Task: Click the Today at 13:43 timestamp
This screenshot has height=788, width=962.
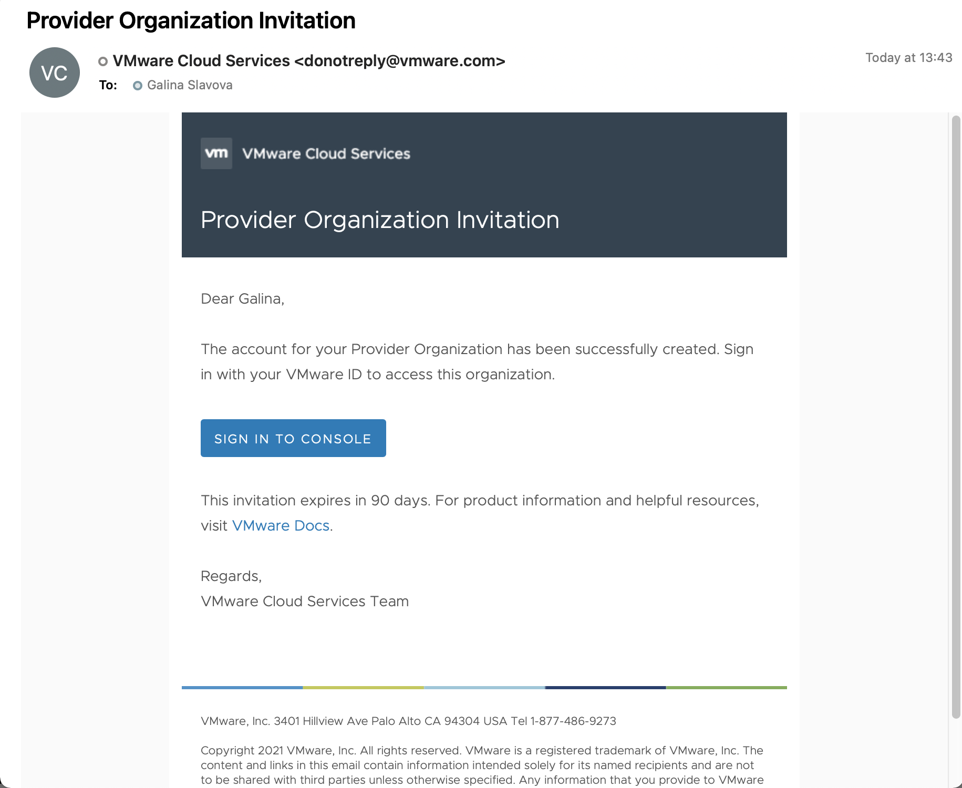Action: (908, 58)
